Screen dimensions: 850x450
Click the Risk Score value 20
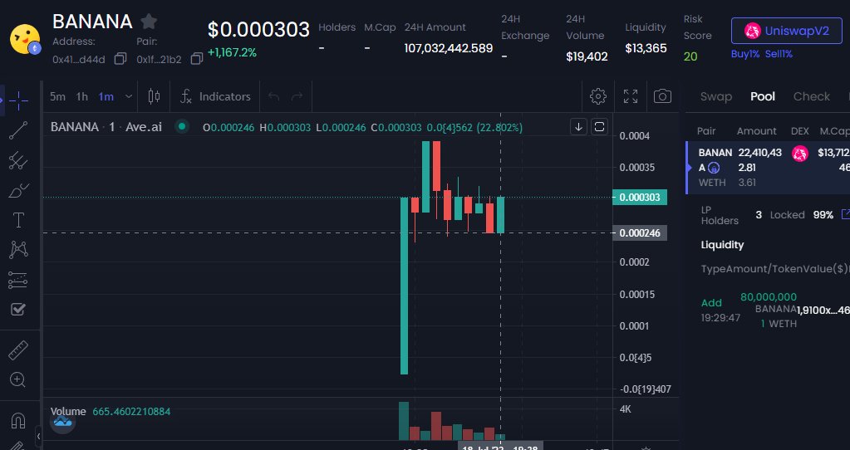(690, 56)
